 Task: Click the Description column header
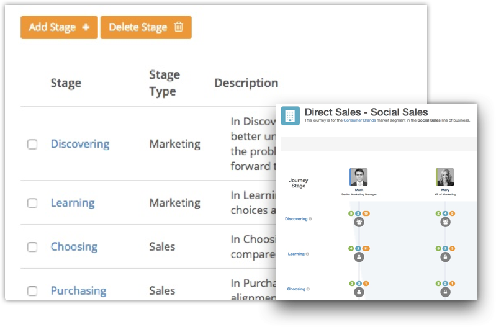pyautogui.click(x=246, y=83)
